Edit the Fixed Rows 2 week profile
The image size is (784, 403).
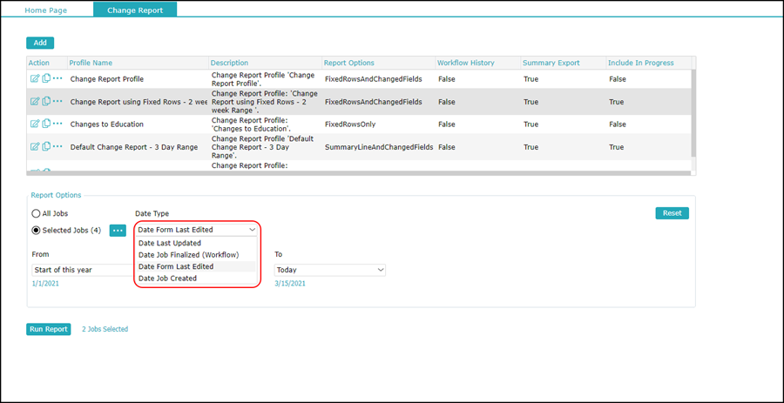(x=35, y=101)
